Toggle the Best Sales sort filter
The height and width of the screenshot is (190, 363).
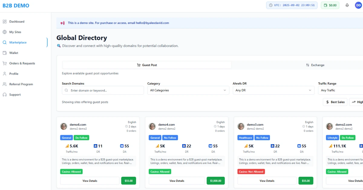335,102
